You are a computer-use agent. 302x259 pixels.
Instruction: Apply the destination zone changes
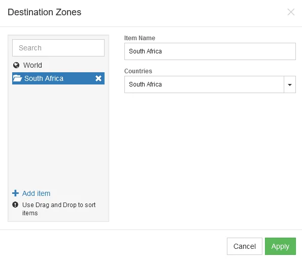click(x=280, y=246)
